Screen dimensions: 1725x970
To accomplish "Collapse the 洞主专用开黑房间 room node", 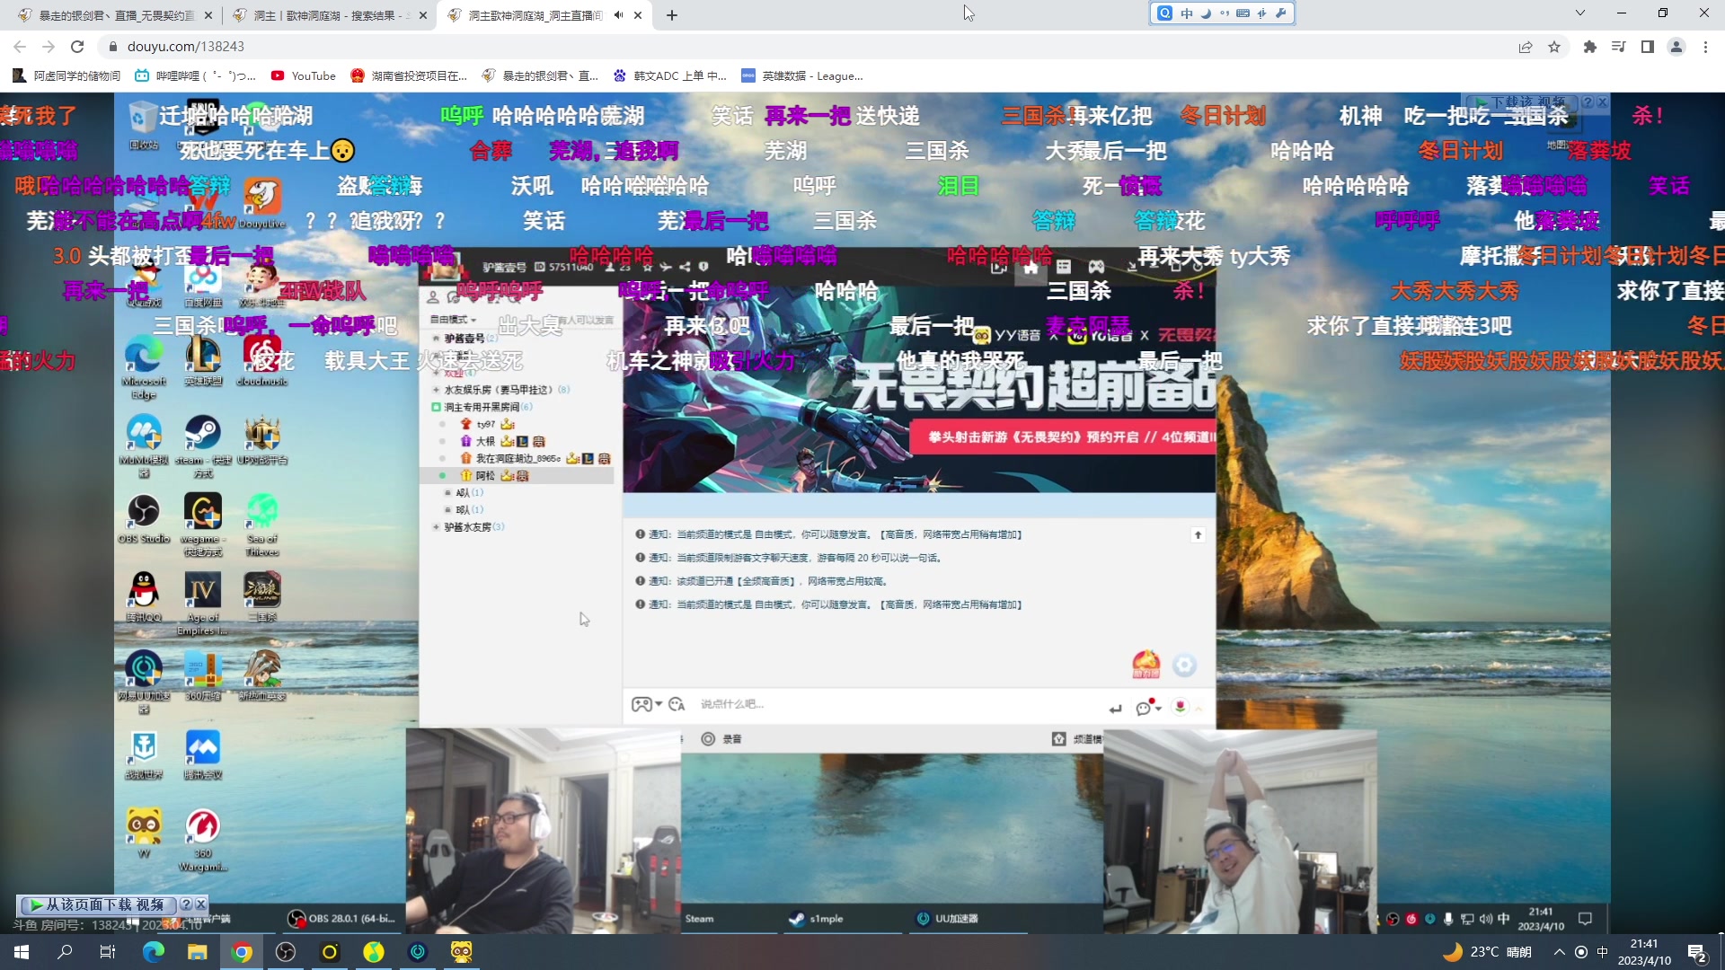I will 437,407.
